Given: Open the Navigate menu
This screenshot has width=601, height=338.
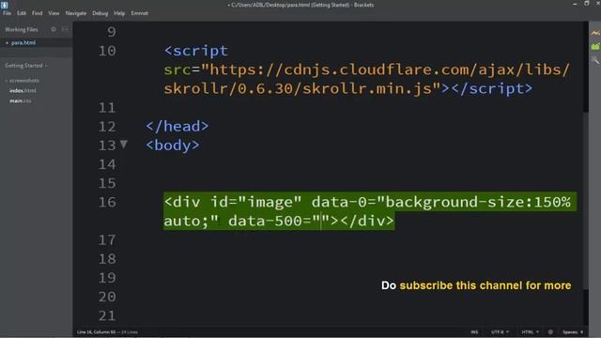Looking at the screenshot, I should pos(76,13).
